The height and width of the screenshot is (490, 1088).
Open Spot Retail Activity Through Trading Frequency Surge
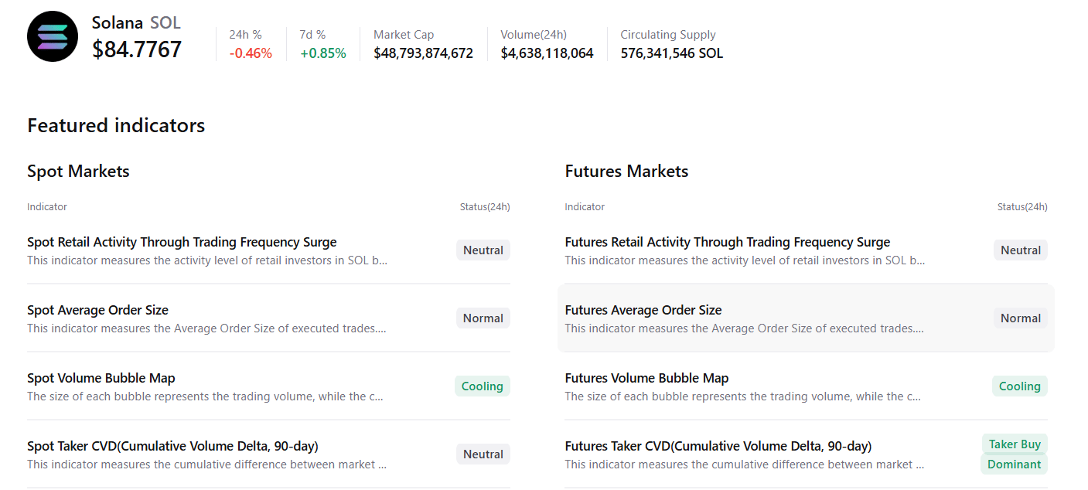point(268,250)
